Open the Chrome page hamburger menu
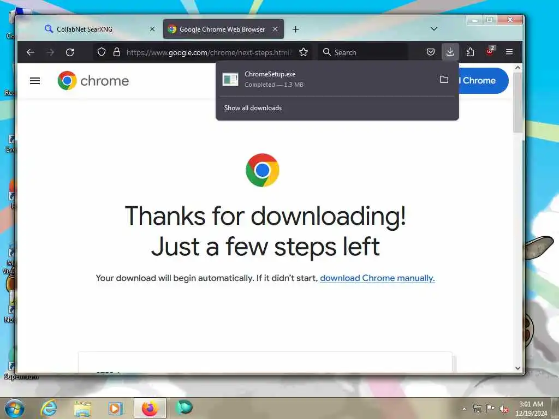 [35, 81]
